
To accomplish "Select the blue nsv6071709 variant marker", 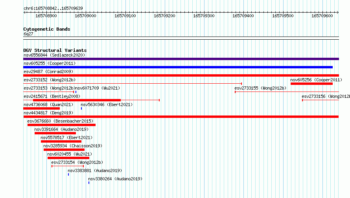I will coord(76,92).
